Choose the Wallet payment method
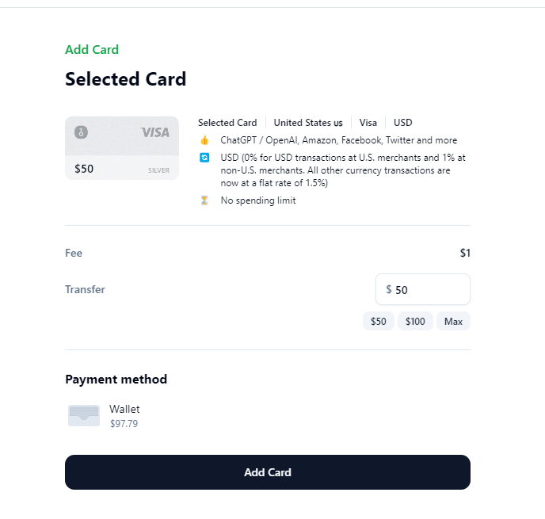 124,409
